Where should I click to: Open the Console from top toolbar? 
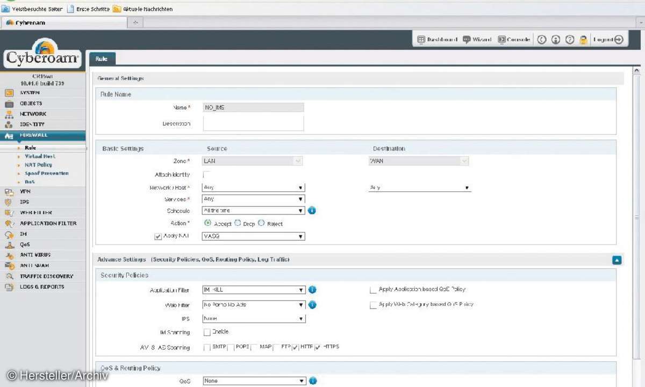point(514,39)
